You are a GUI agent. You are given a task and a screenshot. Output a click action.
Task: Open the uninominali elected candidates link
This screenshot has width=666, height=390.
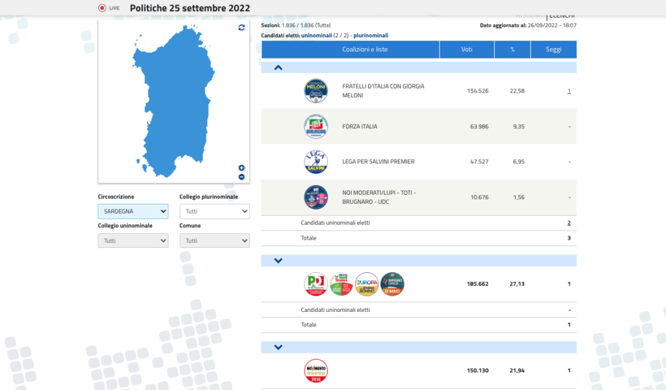point(317,35)
